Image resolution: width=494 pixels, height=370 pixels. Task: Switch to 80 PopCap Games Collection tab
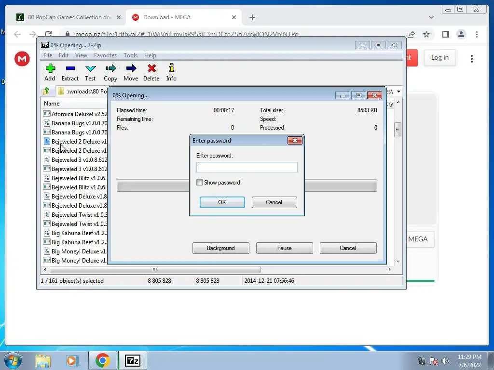(69, 17)
